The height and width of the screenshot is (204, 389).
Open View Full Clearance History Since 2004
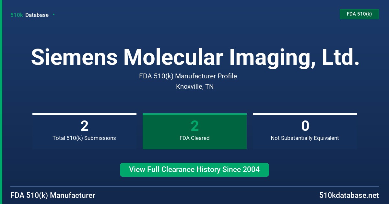pyautogui.click(x=194, y=170)
